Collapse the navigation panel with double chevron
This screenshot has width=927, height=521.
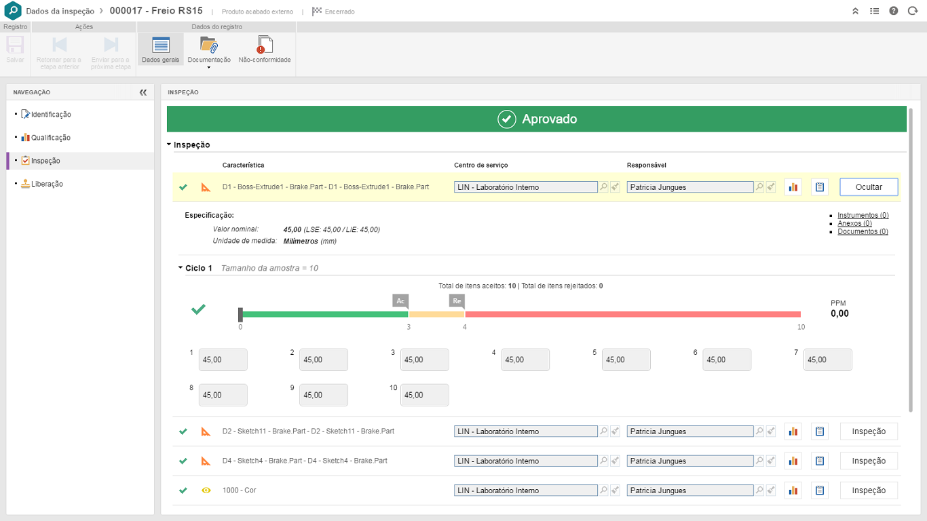pos(143,92)
